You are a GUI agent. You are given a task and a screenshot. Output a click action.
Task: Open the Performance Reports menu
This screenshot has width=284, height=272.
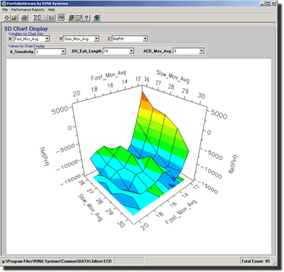28,10
